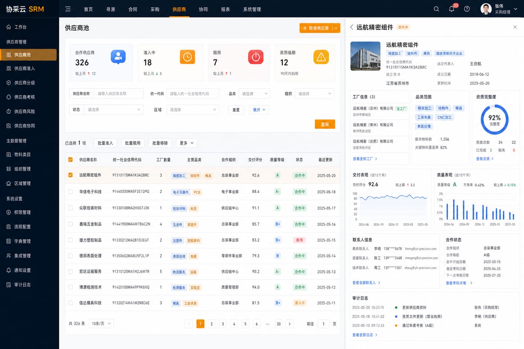Click the 重置 reset button

tap(236, 110)
